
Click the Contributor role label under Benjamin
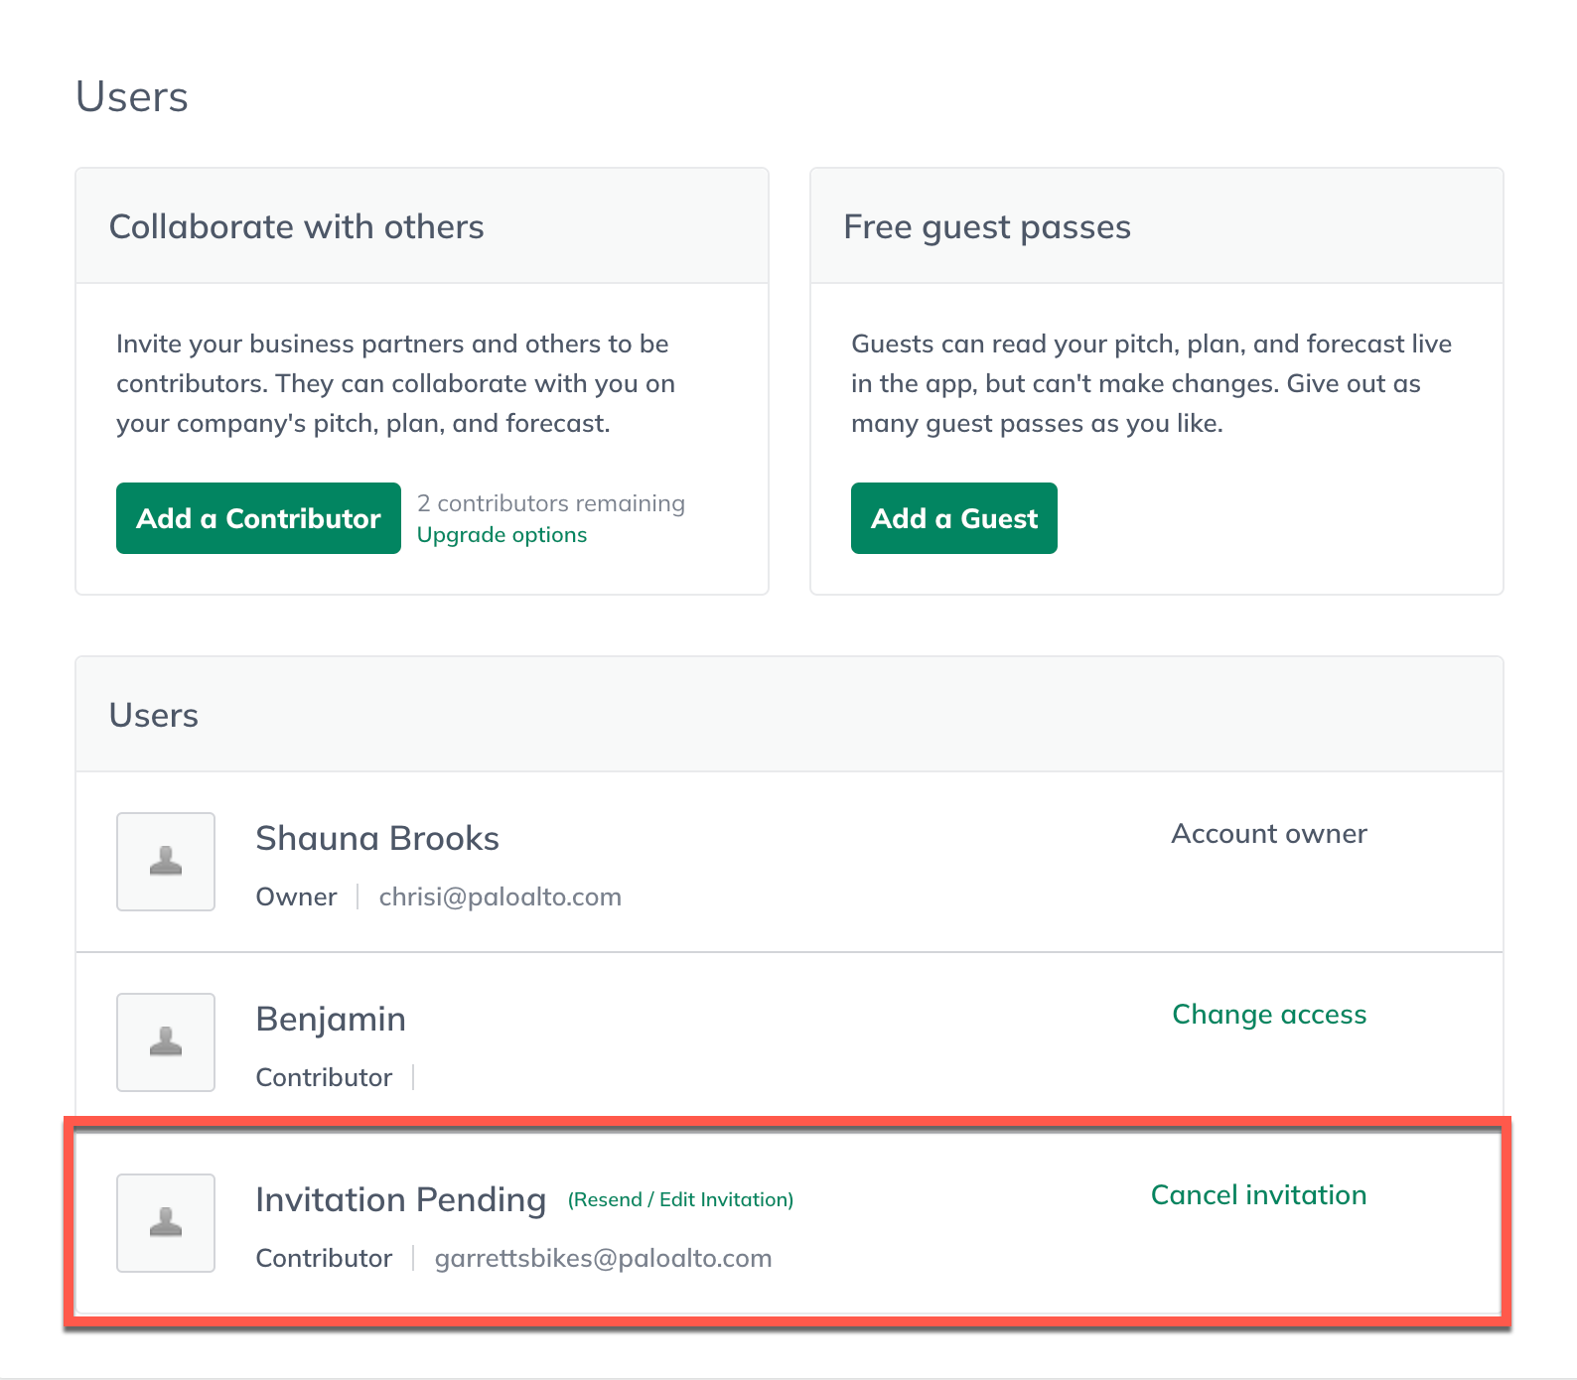click(x=324, y=1078)
